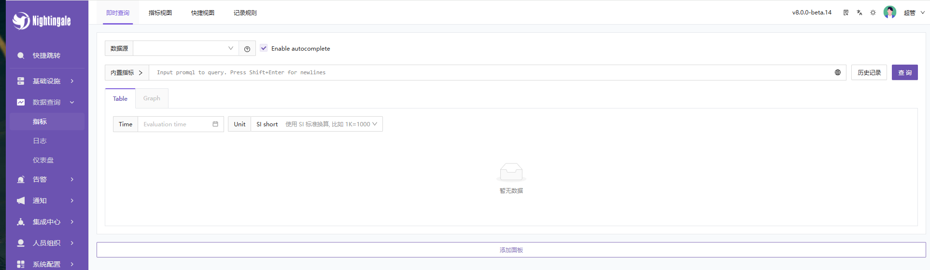
Task: Click the help question mark beside 数据源
Action: (x=247, y=49)
